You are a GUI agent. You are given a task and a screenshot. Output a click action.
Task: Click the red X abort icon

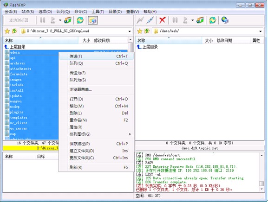[162, 20]
